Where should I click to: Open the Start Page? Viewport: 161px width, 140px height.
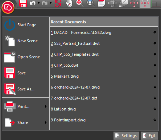(26, 25)
